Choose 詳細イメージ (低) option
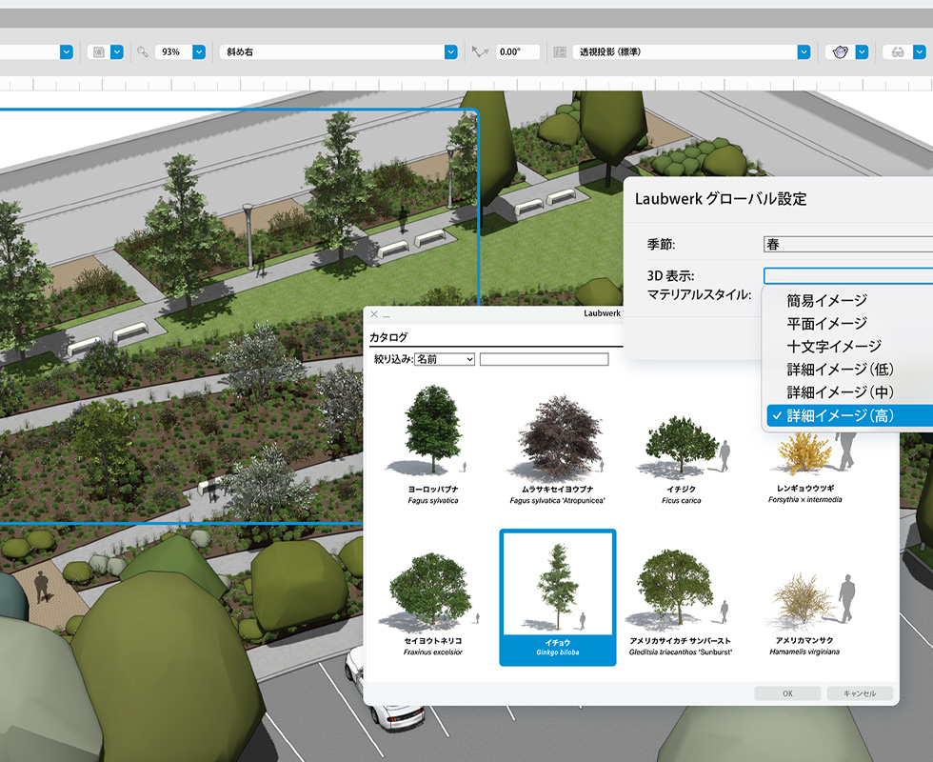Viewport: 933px width, 762px height. click(840, 370)
